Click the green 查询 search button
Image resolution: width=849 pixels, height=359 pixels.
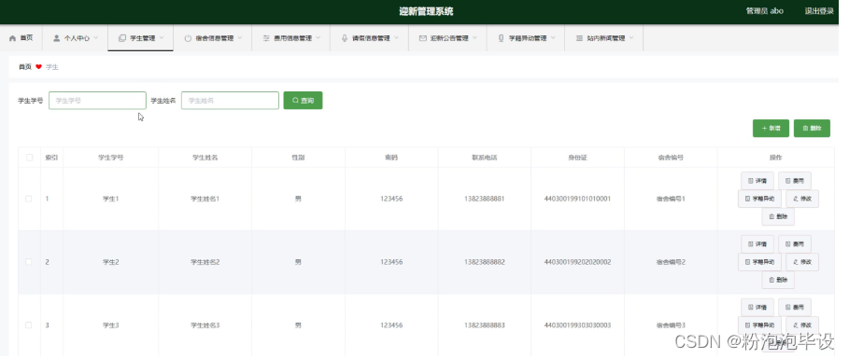(303, 101)
